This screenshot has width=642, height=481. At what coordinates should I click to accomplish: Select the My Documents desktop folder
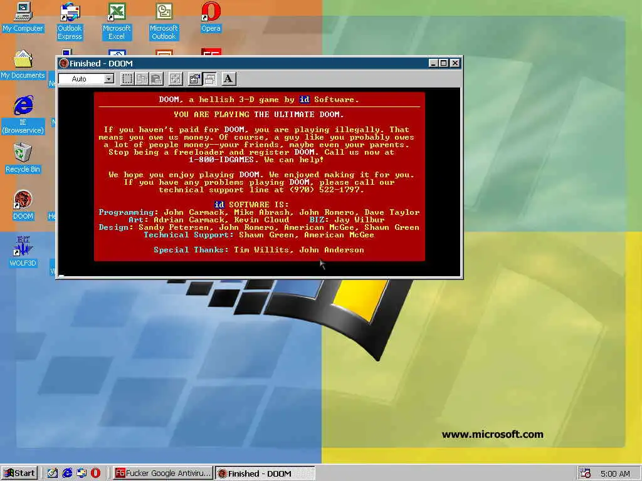(x=23, y=65)
